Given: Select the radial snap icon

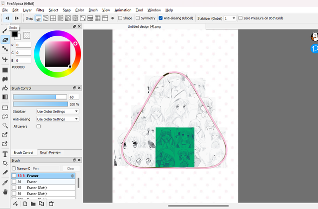Looking at the screenshot, I should coord(68,18).
